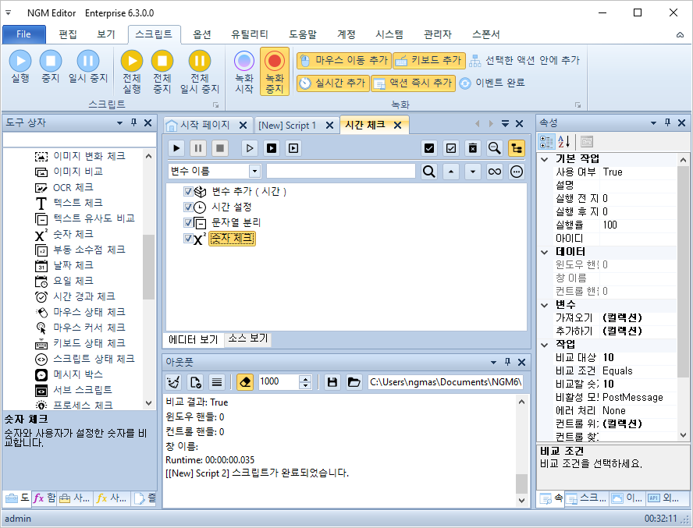Uncheck 변수 추가 ( 시간 ) checkbox

(188, 191)
